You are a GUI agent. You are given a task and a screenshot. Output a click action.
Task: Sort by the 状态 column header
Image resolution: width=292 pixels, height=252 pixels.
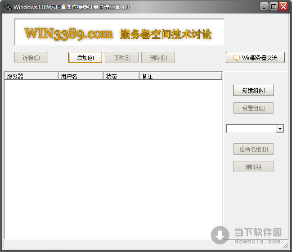point(121,76)
